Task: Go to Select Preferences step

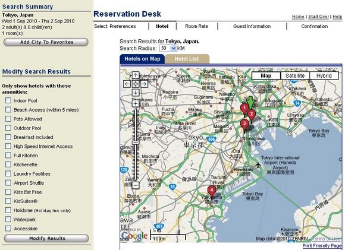Action: pos(115,26)
